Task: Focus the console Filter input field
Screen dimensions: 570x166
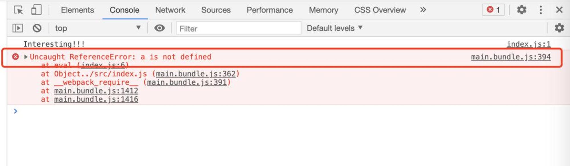Action: (239, 28)
